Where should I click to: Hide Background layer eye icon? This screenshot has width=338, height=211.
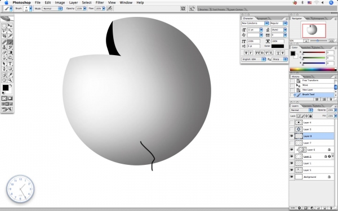tap(292, 177)
